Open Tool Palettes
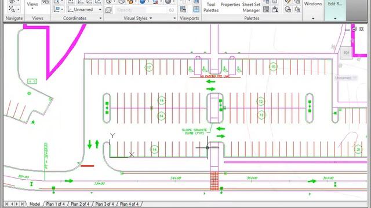The width and height of the screenshot is (371, 208). pos(211,8)
